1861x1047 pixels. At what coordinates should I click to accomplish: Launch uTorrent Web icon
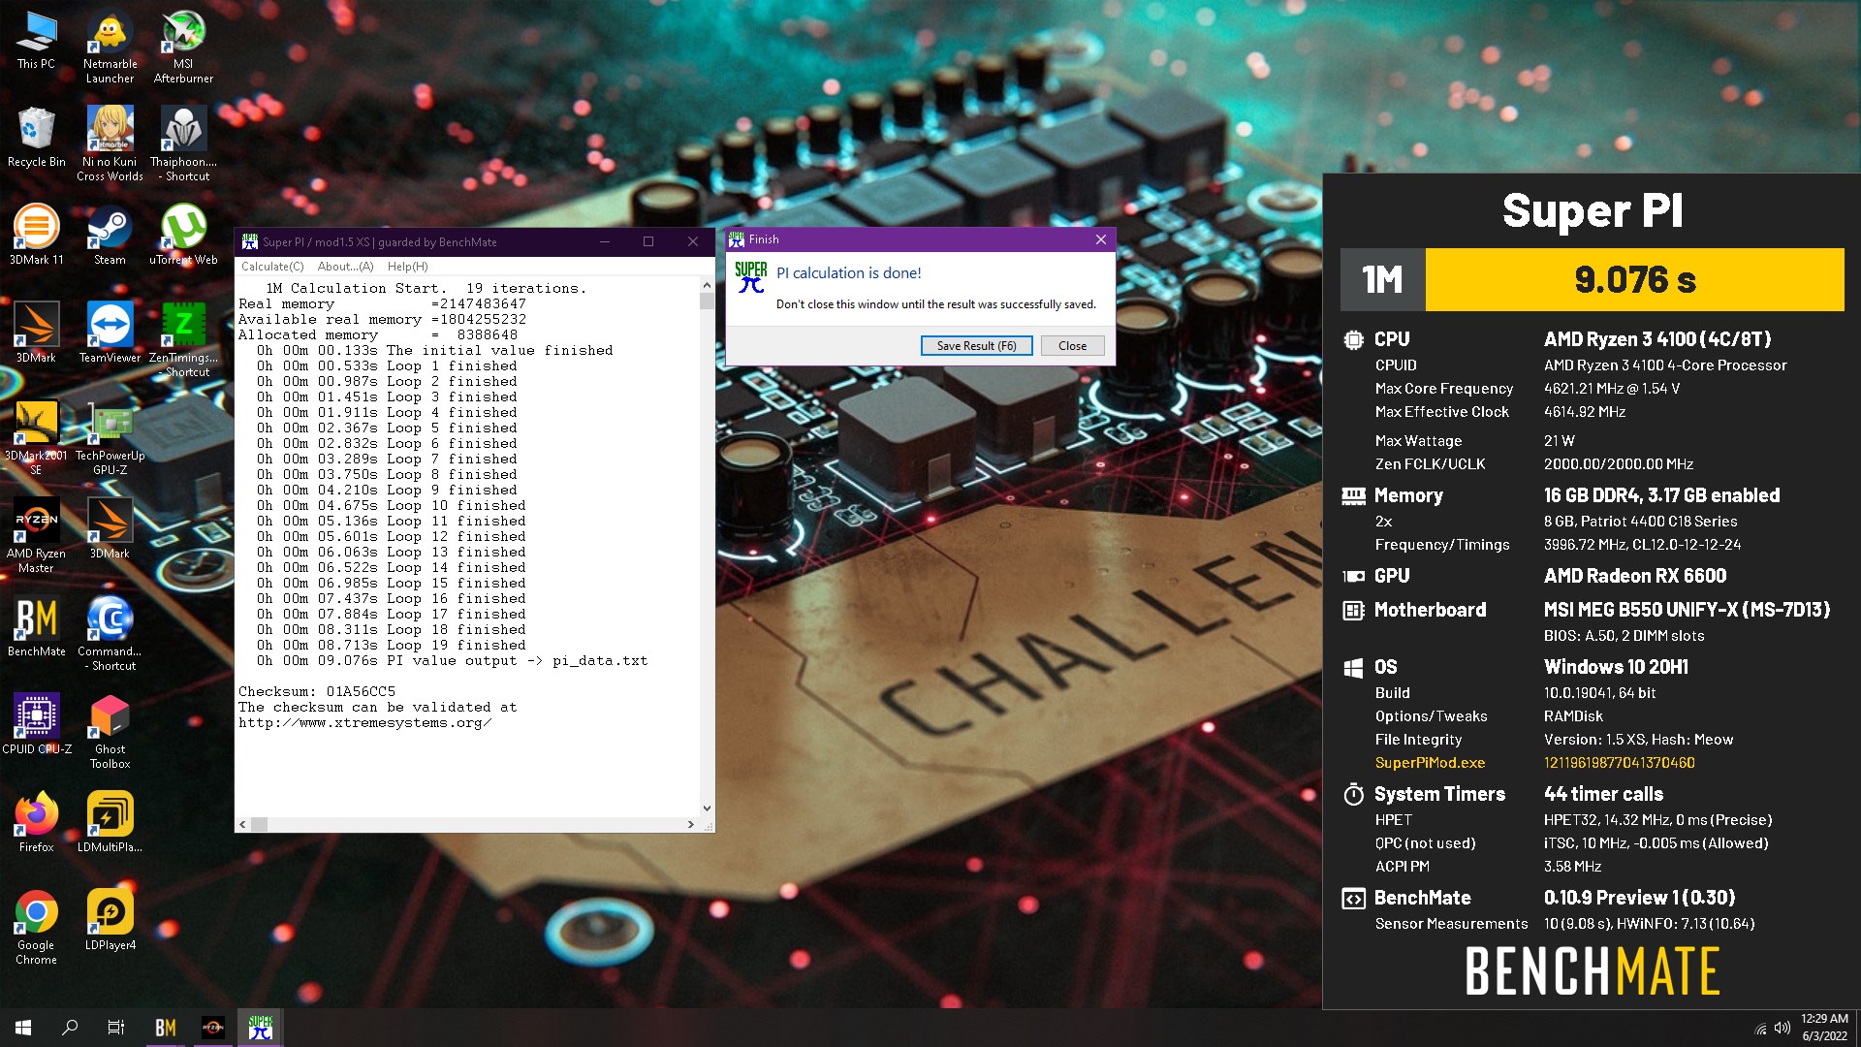pyautogui.click(x=183, y=236)
